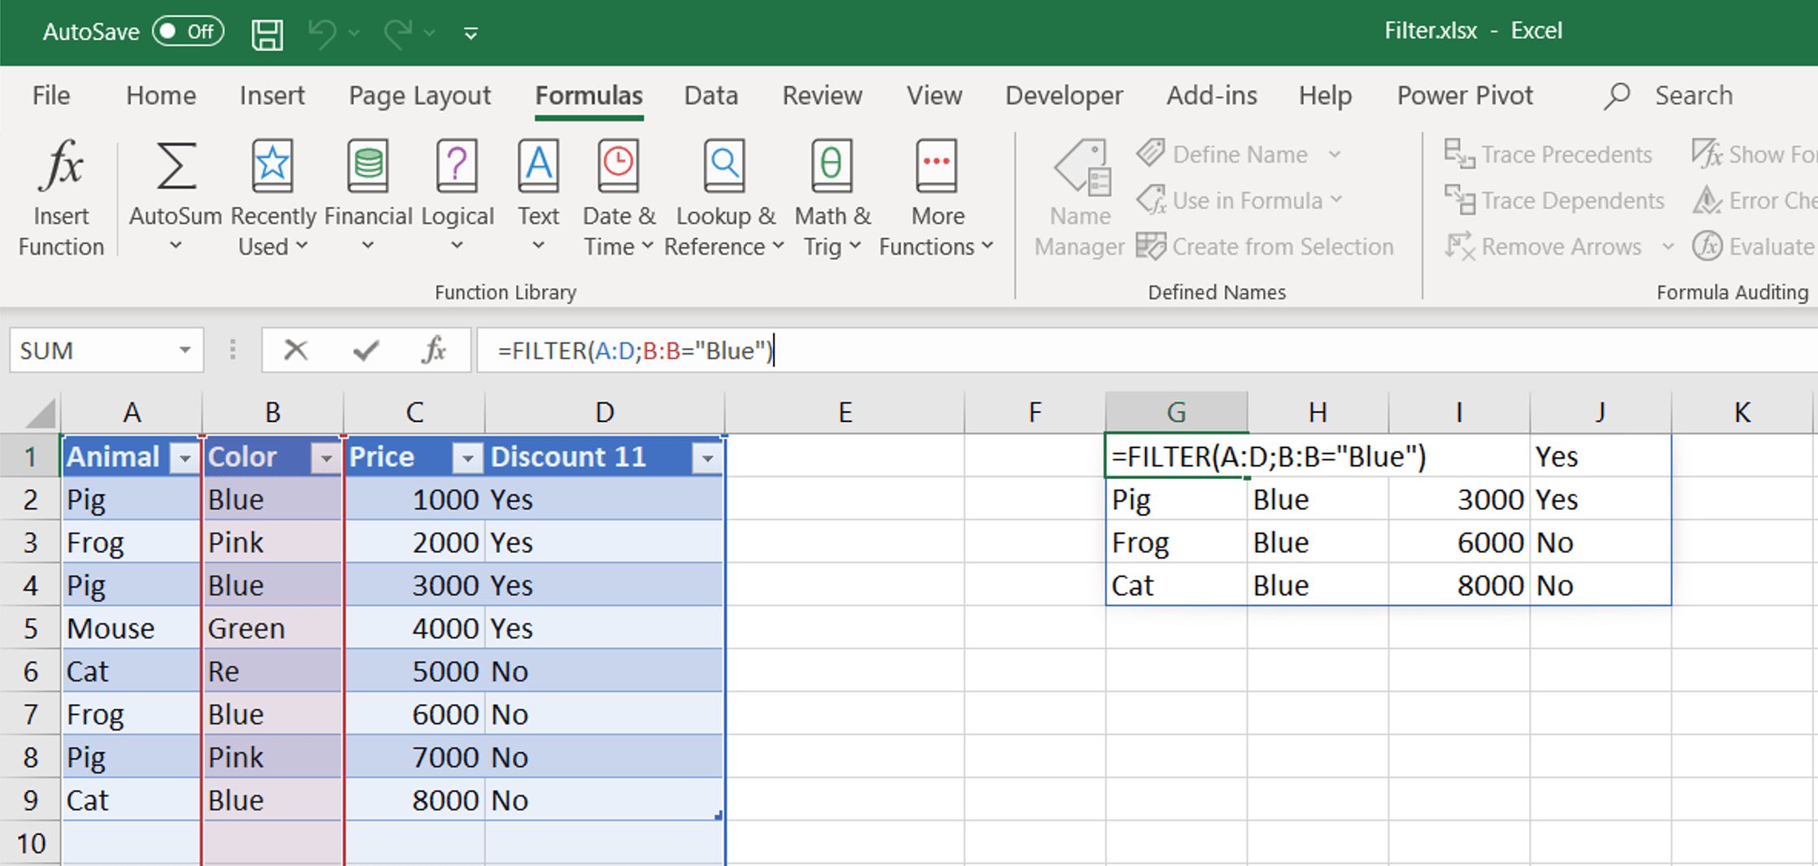The width and height of the screenshot is (1818, 866).
Task: Click Trace Dependents
Action: tap(1554, 200)
